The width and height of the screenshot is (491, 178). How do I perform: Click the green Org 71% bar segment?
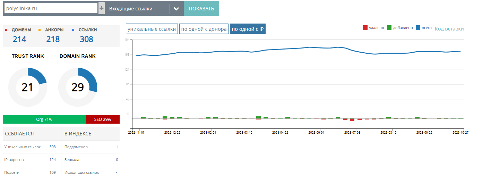(x=44, y=119)
